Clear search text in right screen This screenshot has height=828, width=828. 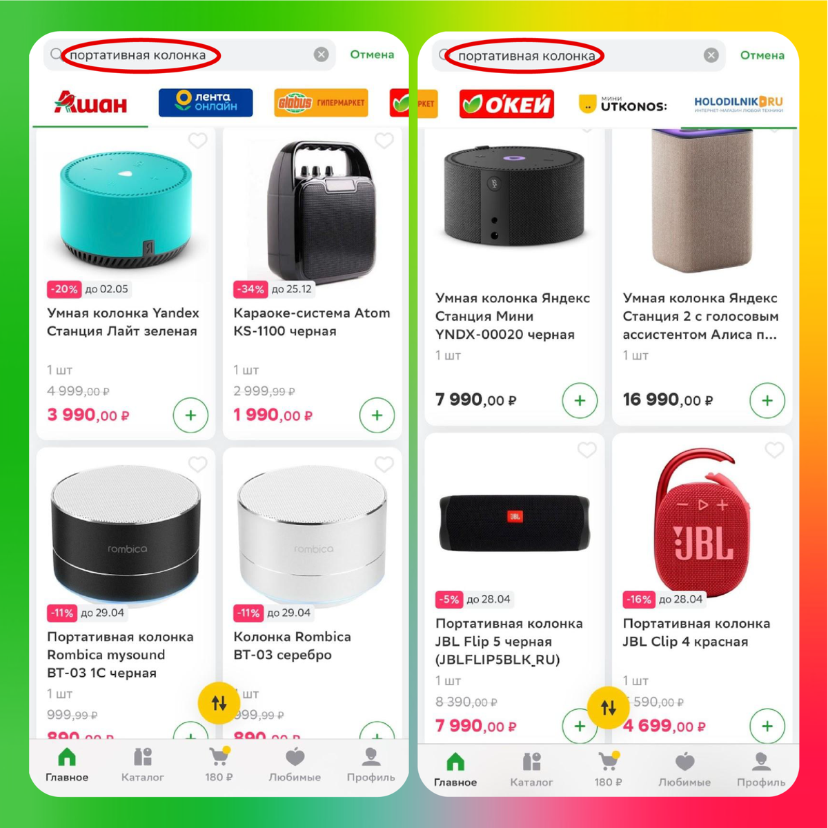(711, 55)
